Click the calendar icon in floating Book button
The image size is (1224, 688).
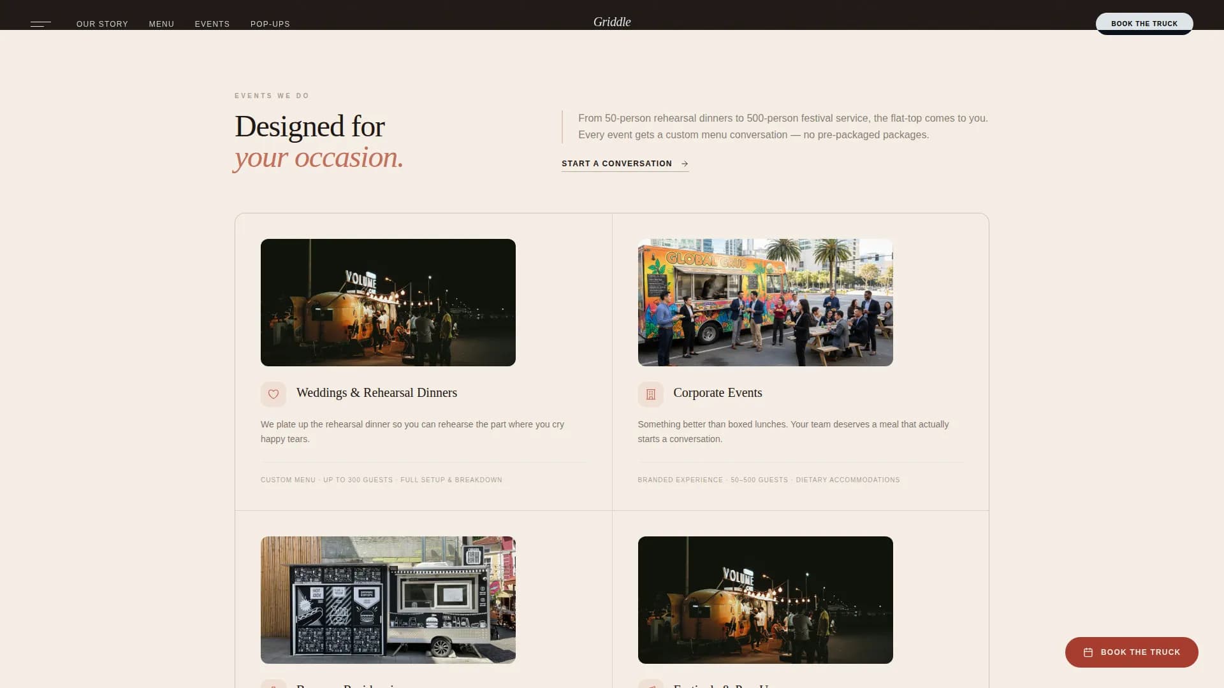click(1088, 652)
